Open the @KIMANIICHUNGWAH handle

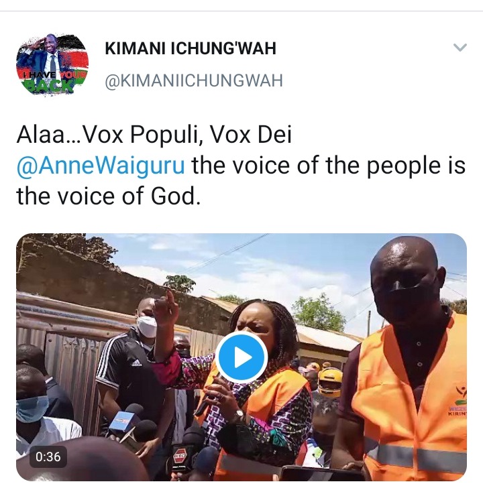pos(194,80)
